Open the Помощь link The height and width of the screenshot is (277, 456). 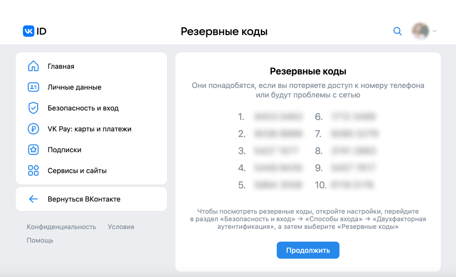[40, 240]
